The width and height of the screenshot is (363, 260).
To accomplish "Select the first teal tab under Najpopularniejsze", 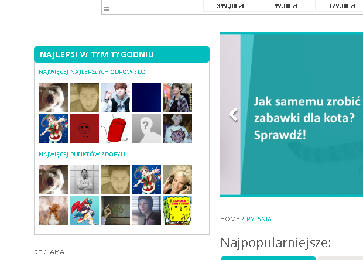I will pyautogui.click(x=268, y=258).
